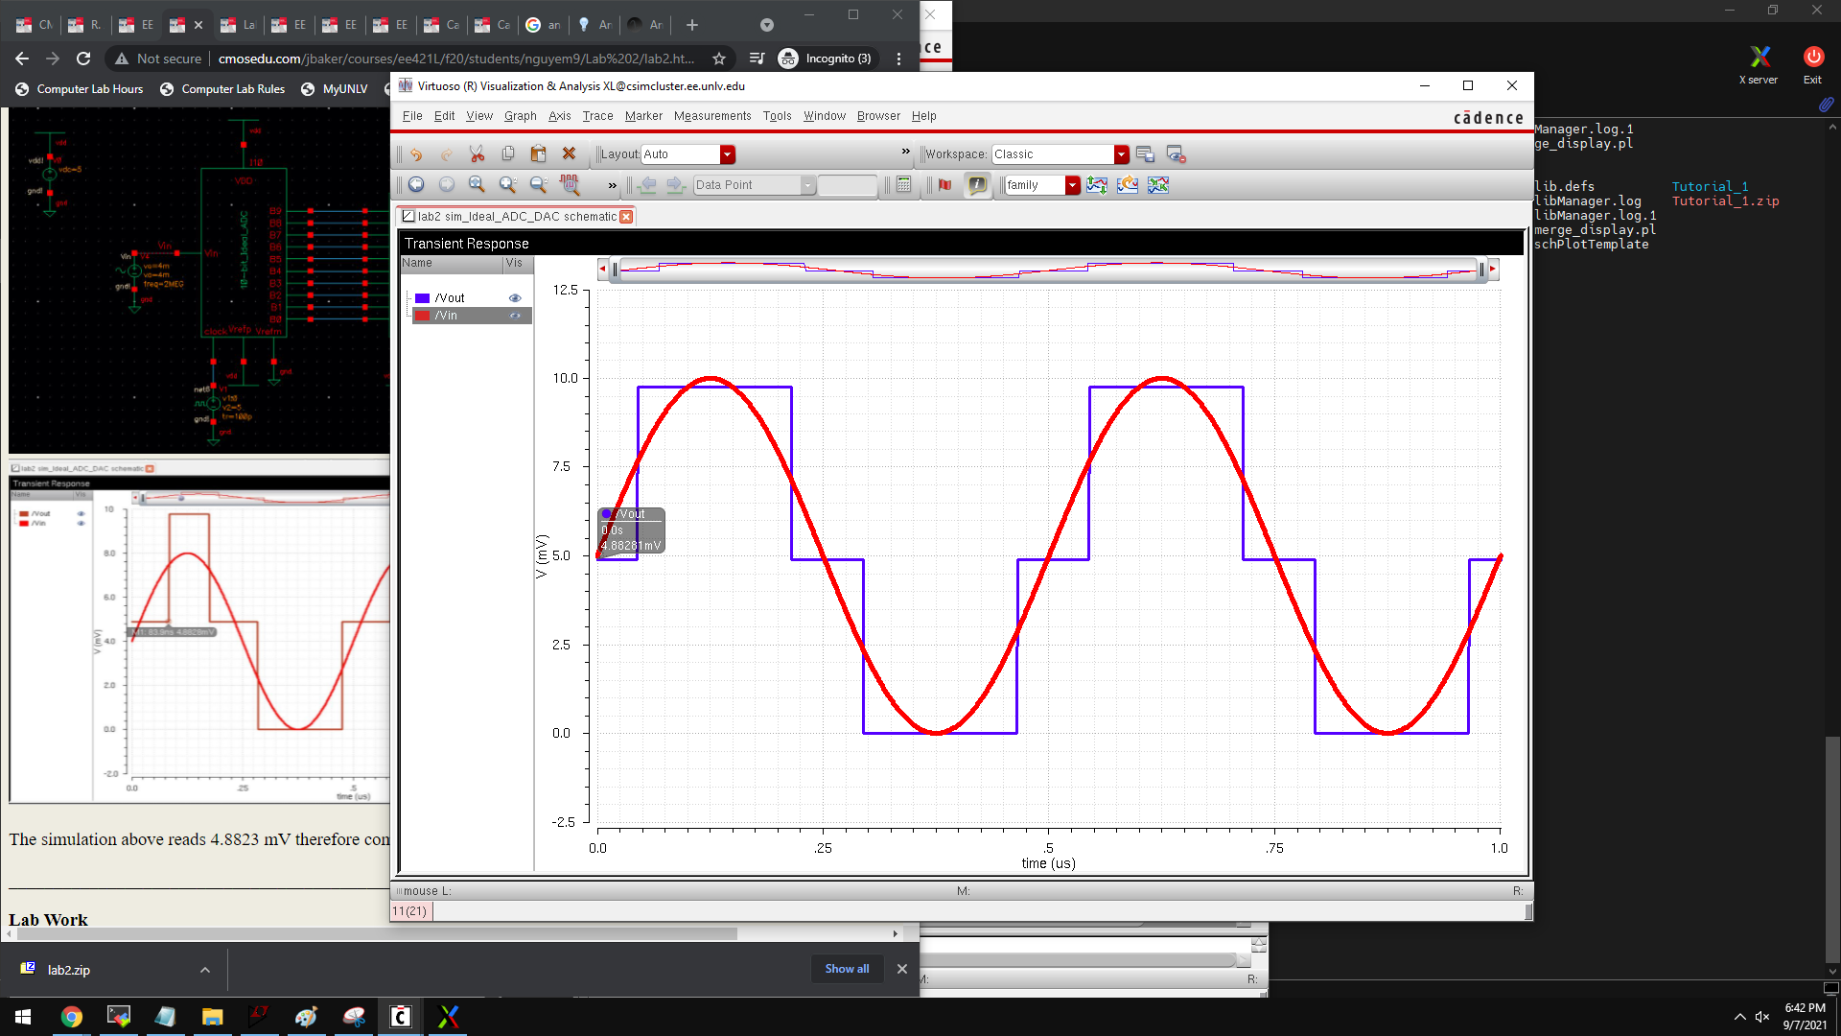1841x1036 pixels.
Task: Click the red marker flag icon
Action: click(x=945, y=185)
